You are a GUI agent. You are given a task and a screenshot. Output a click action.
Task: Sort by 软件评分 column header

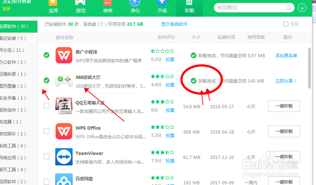(x=166, y=37)
